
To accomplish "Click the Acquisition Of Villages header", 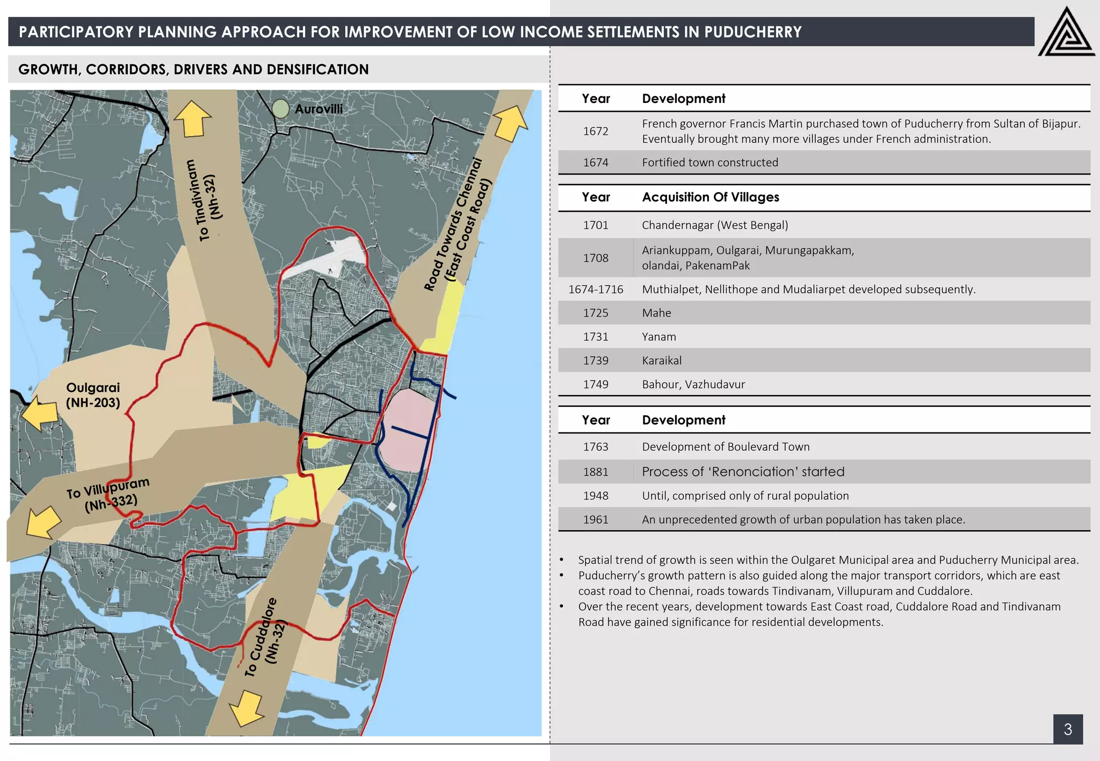I will (x=711, y=197).
